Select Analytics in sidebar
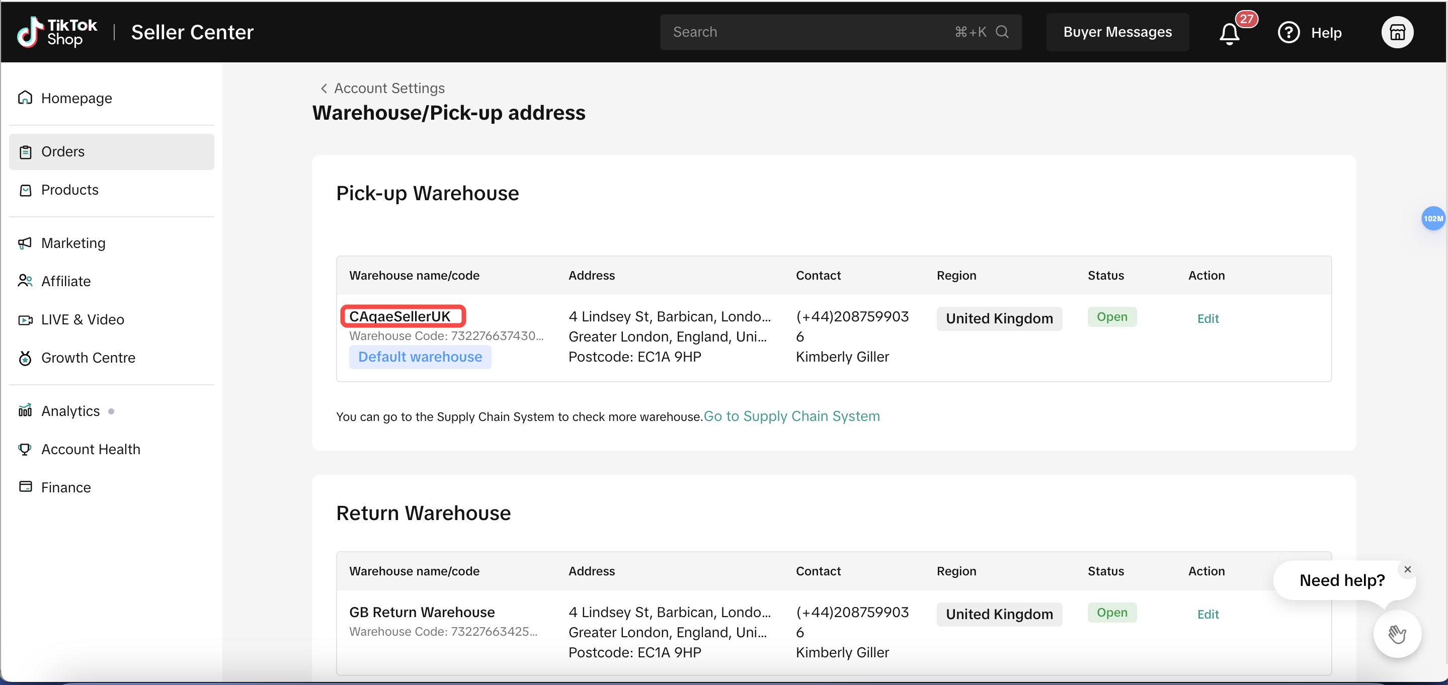1448x685 pixels. click(70, 411)
